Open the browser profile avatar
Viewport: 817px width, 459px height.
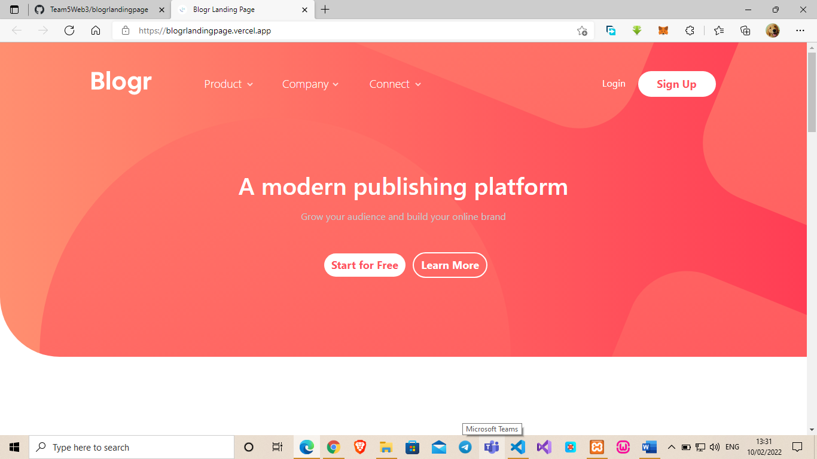click(773, 30)
